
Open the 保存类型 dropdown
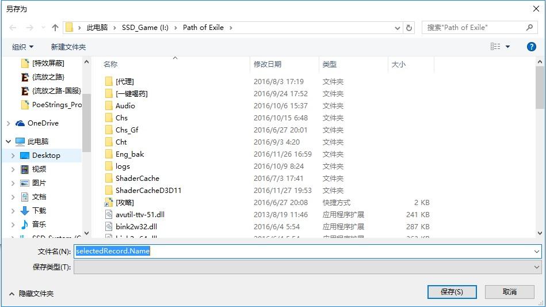coord(307,267)
